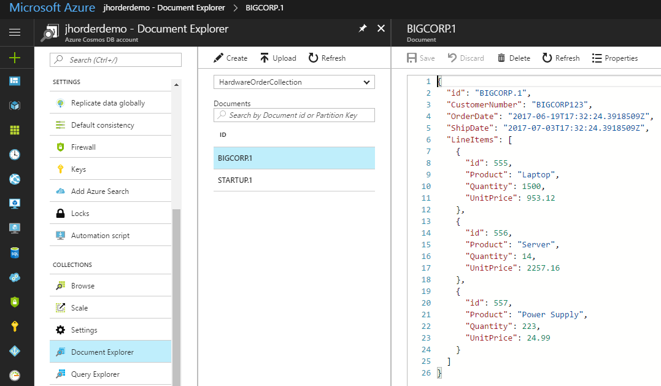Click the green plus New resource icon
Viewport: 661px width, 386px height.
coord(15,57)
